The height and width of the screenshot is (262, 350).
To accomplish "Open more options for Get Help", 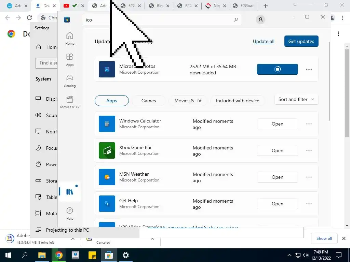I will coord(309,204).
